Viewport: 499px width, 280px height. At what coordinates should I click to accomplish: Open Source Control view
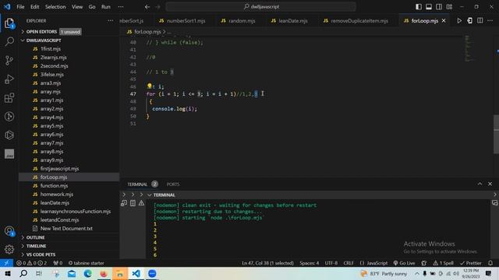9,61
